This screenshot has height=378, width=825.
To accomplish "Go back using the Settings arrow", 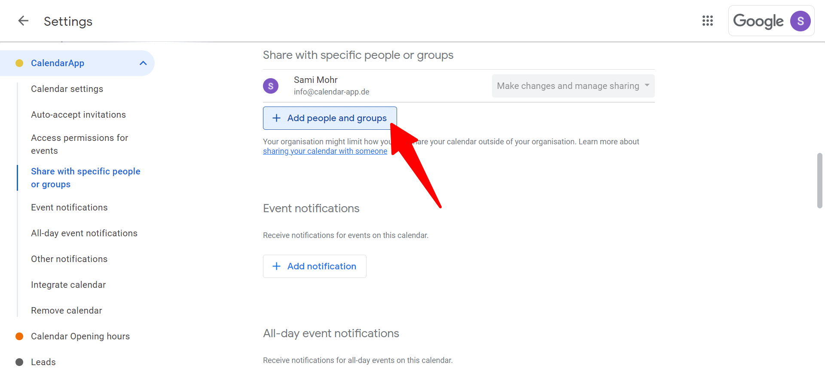I will pyautogui.click(x=23, y=21).
